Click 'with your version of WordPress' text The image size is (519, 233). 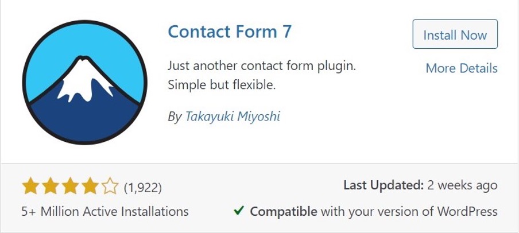point(409,211)
